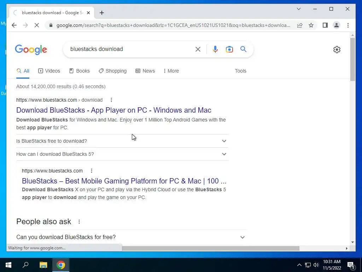
Task: Bookmark this page with the star icon
Action: 311,25
